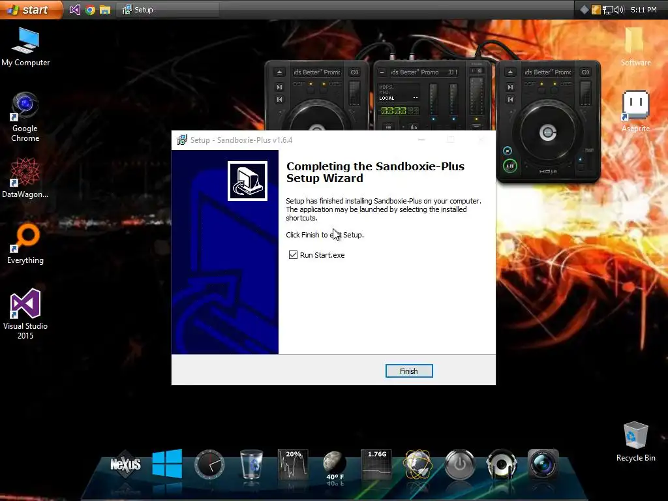The width and height of the screenshot is (668, 501).
Task: Click the 1.76G RAM meter in dock
Action: click(376, 464)
